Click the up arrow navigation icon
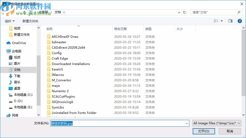This screenshot has width=246, height=138. (24, 12)
